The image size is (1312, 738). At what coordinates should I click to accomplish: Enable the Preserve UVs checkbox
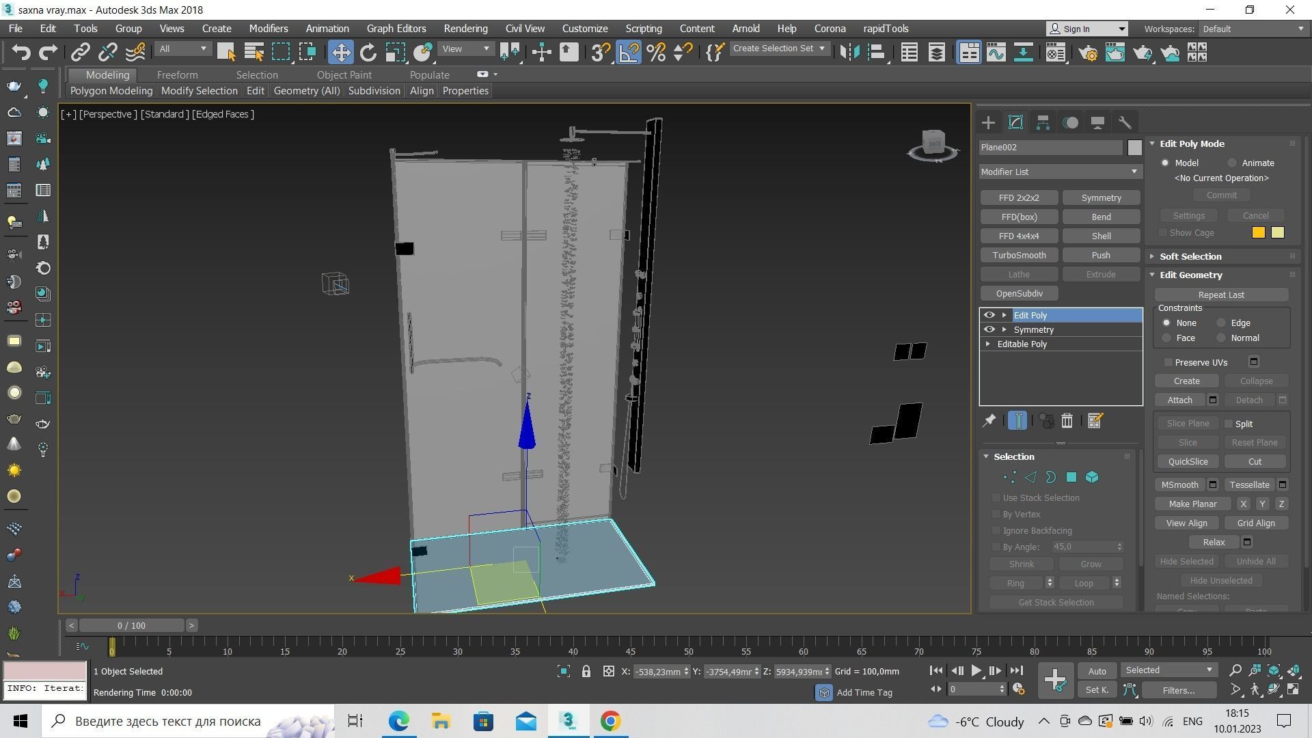1168,362
